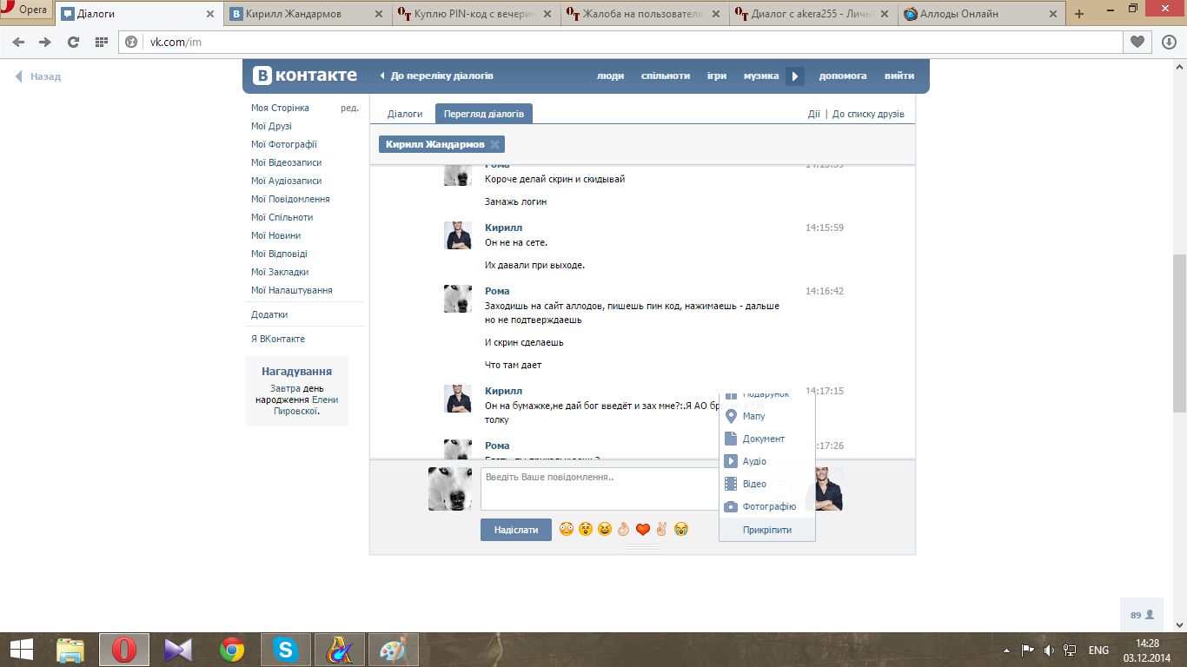Open the volume control in the system tray
The width and height of the screenshot is (1187, 667).
click(x=1049, y=650)
